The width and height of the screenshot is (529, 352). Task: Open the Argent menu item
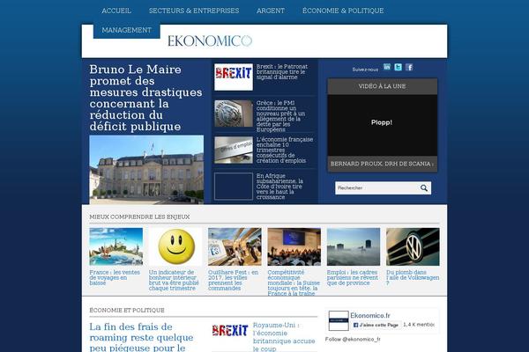(x=271, y=11)
